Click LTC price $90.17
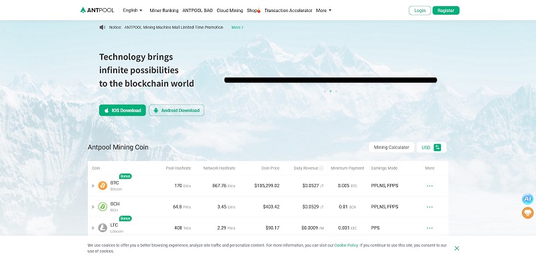The image size is (536, 261). (273, 227)
